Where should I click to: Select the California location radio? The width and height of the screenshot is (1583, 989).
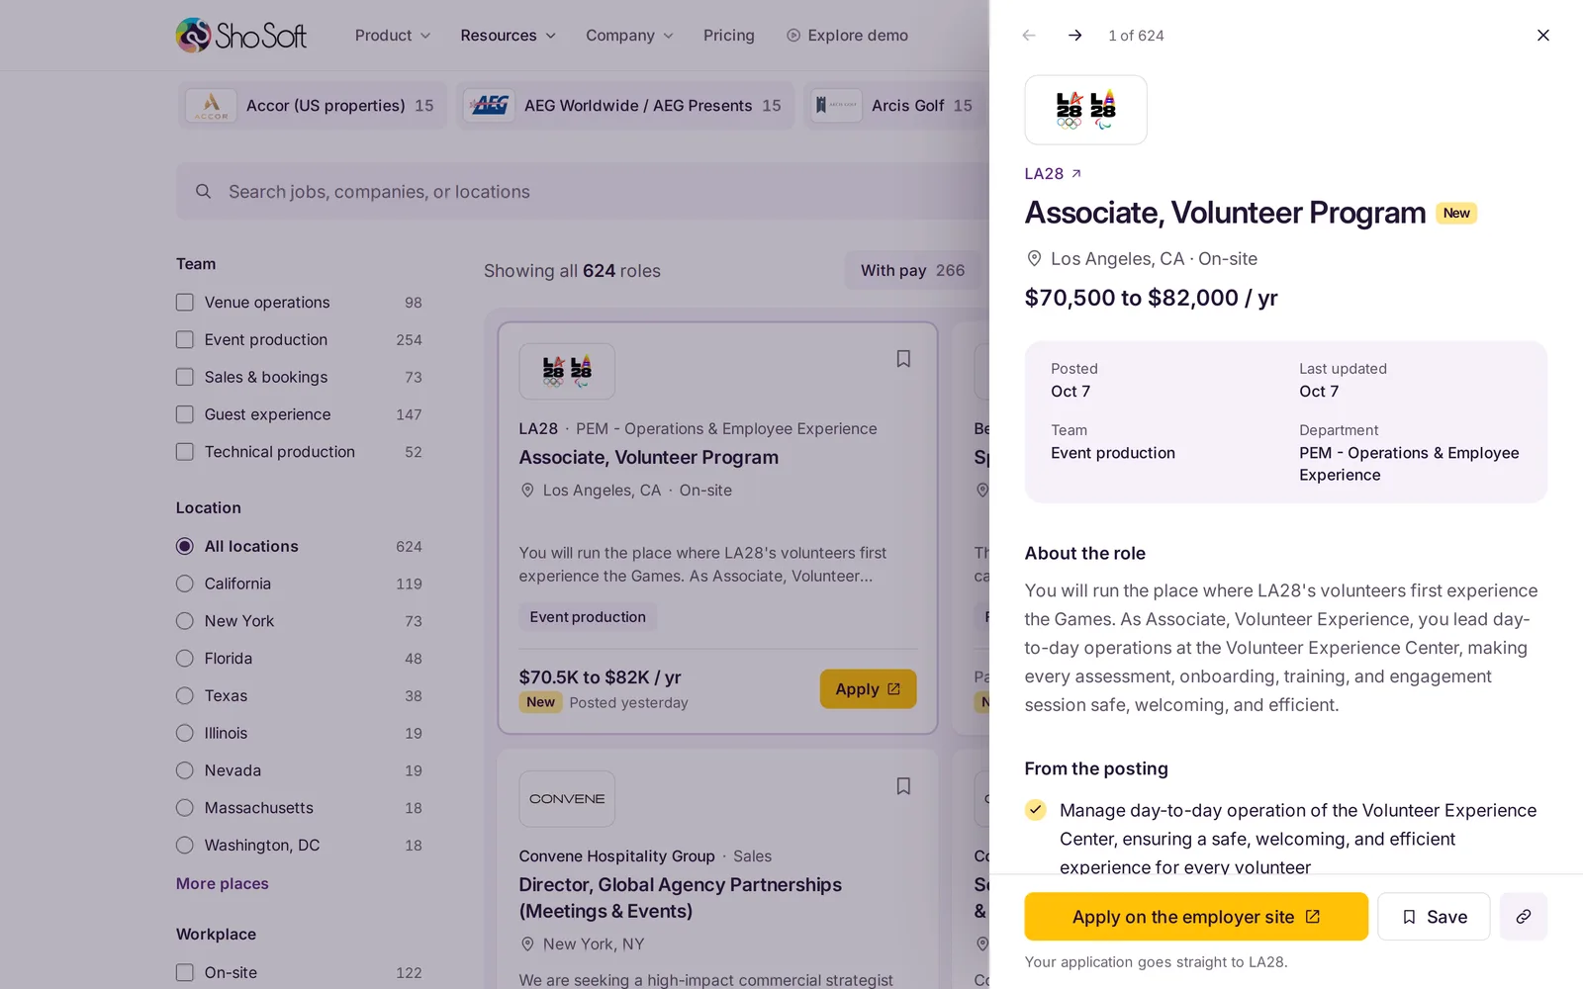(185, 584)
